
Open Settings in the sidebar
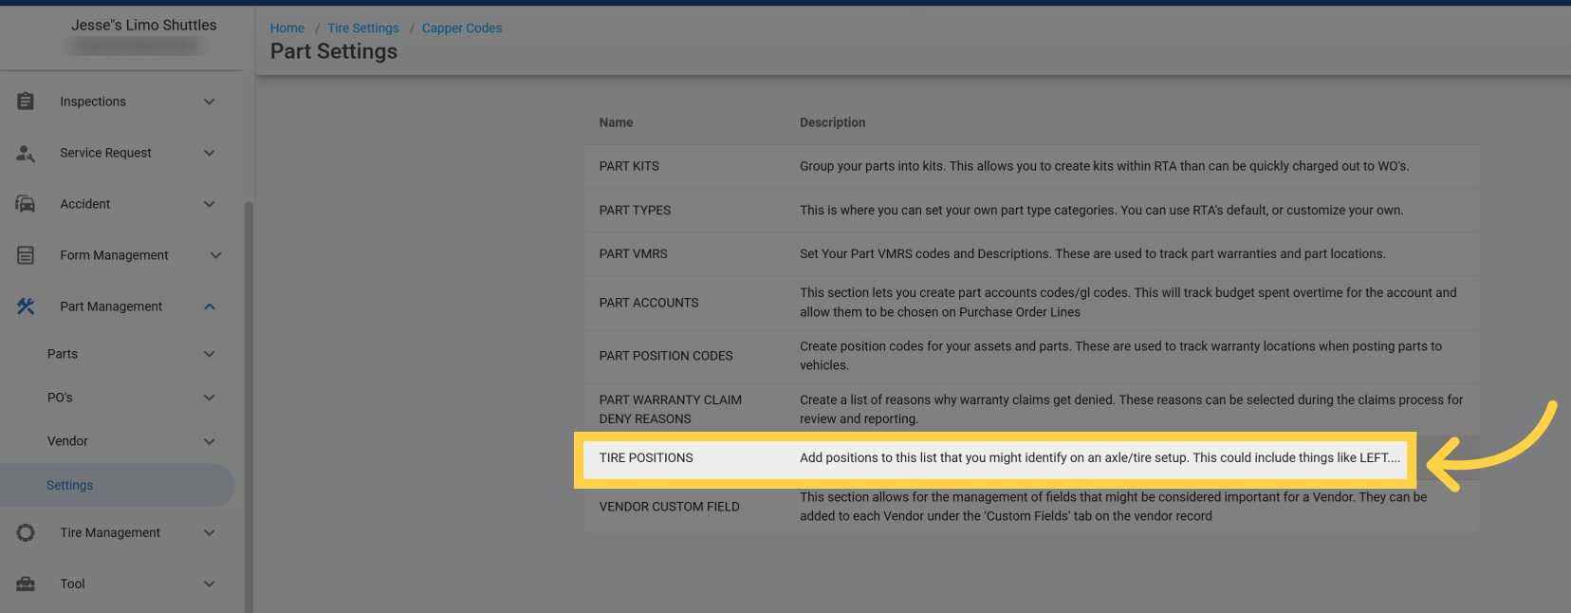pyautogui.click(x=70, y=485)
